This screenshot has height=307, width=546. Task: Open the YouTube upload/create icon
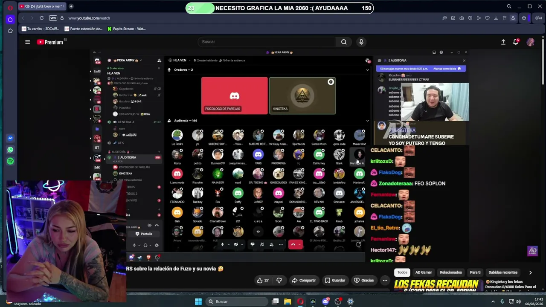tap(503, 42)
